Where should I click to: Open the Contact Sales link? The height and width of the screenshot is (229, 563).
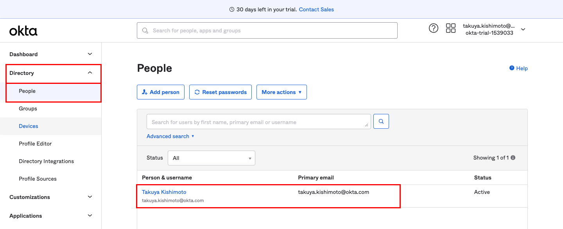point(316,9)
